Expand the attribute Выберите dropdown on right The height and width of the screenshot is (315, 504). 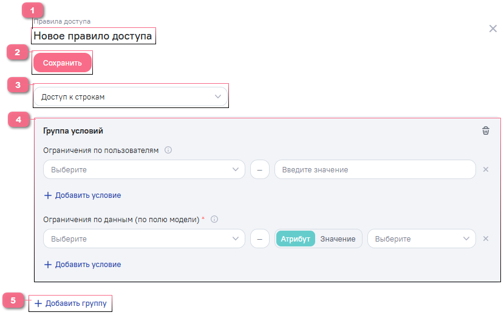pos(421,239)
